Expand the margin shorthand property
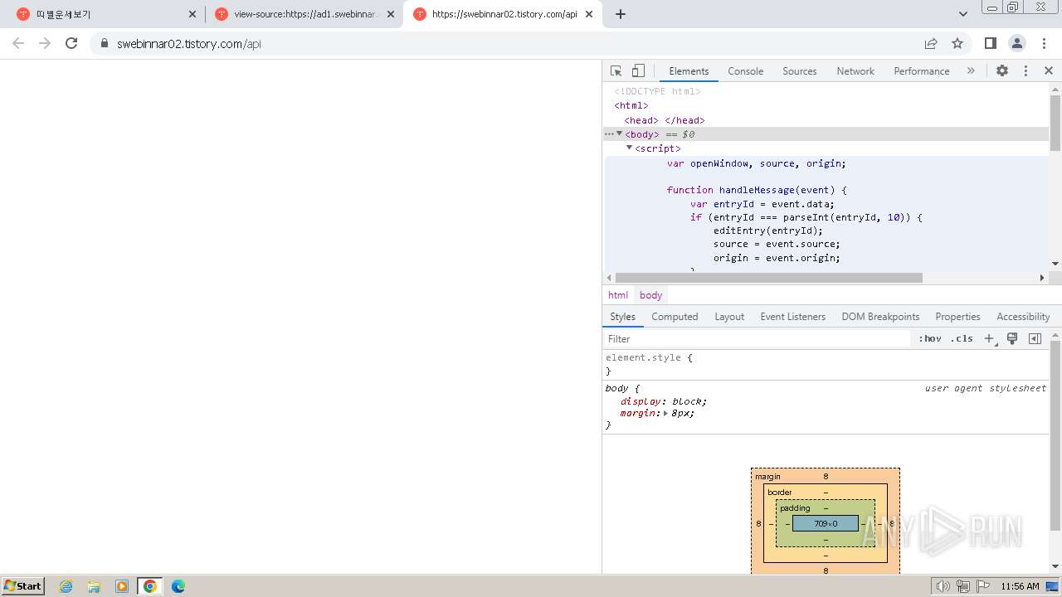 tap(665, 413)
